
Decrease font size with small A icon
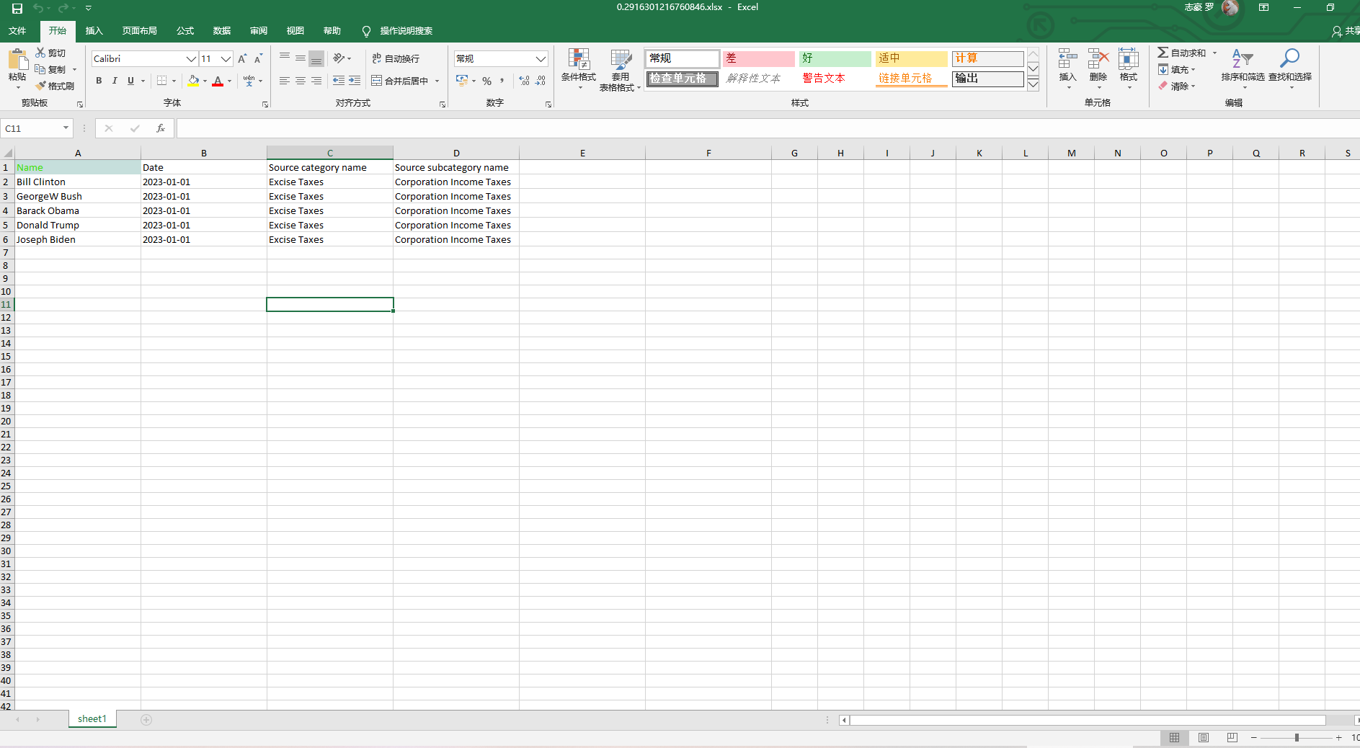pos(258,58)
